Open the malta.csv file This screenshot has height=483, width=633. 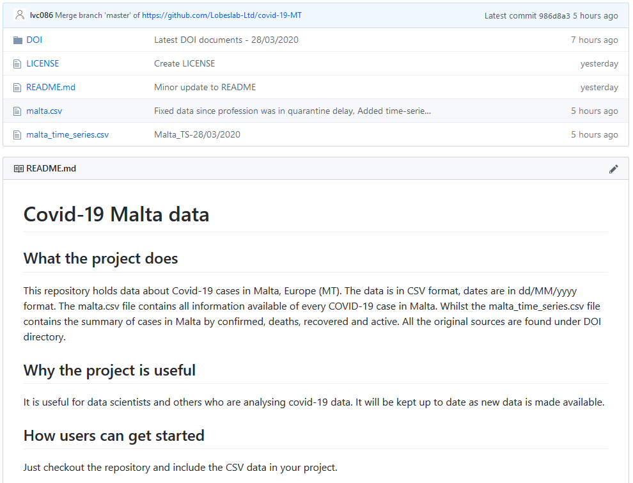(x=44, y=111)
